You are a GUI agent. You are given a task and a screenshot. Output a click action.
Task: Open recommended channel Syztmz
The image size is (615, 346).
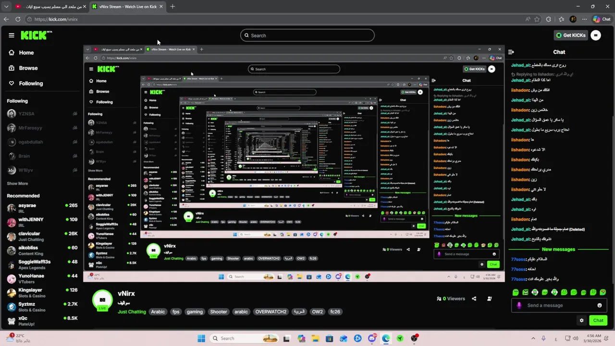[x=42, y=307]
